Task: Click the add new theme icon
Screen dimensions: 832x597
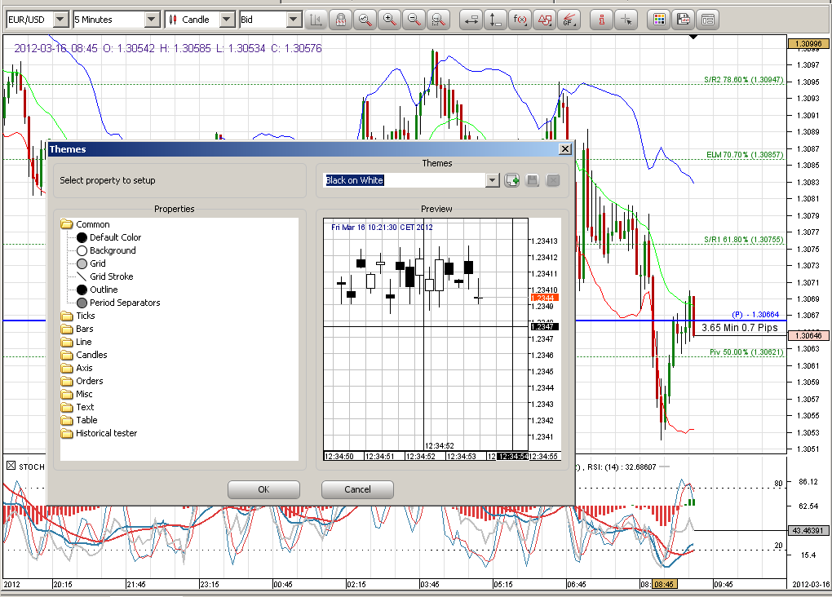Action: 512,180
